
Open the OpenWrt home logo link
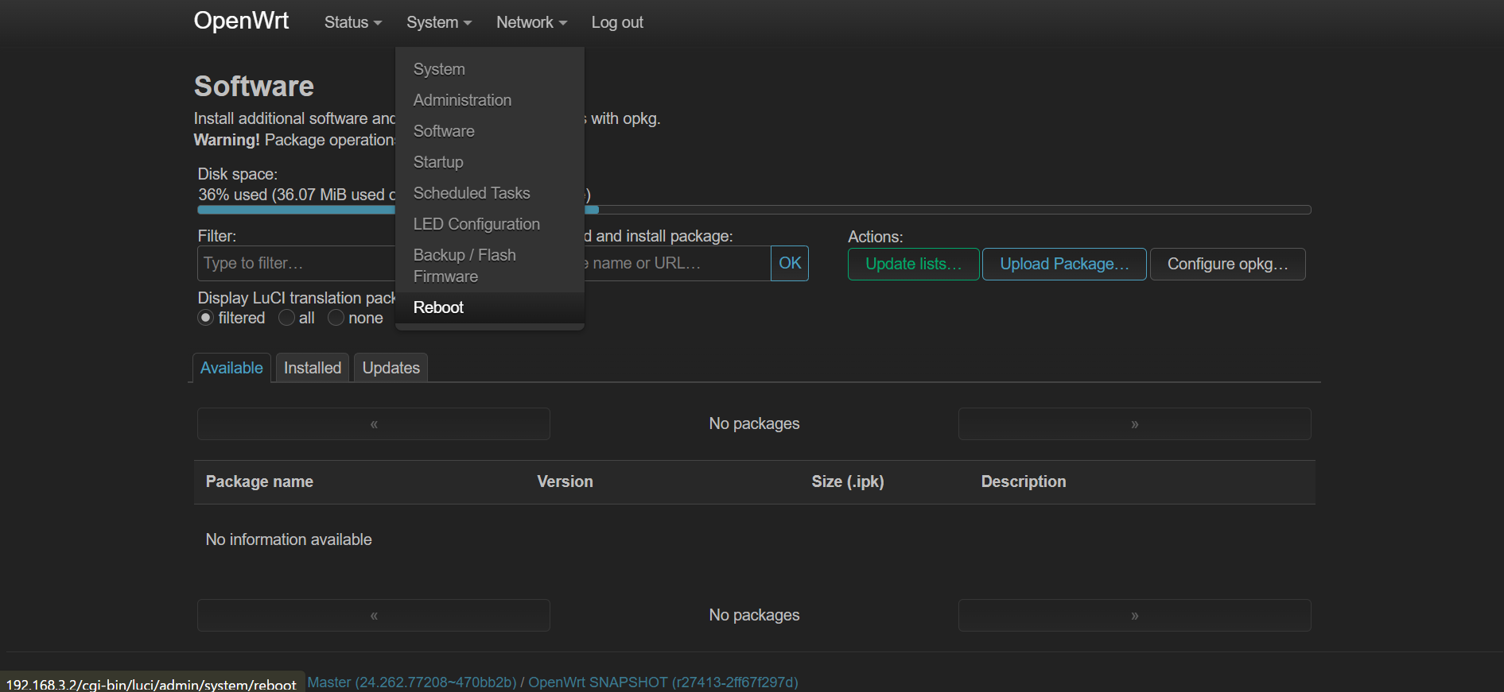241,21
